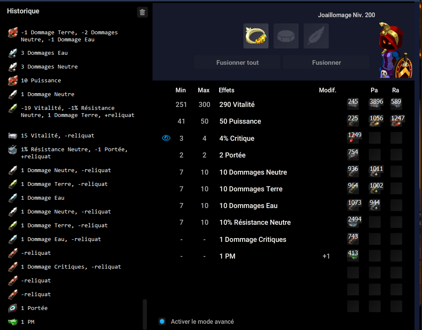Image resolution: width=422 pixels, height=330 pixels.
Task: Click the rune icon beside '1 Portée' history
Action: tap(13, 308)
